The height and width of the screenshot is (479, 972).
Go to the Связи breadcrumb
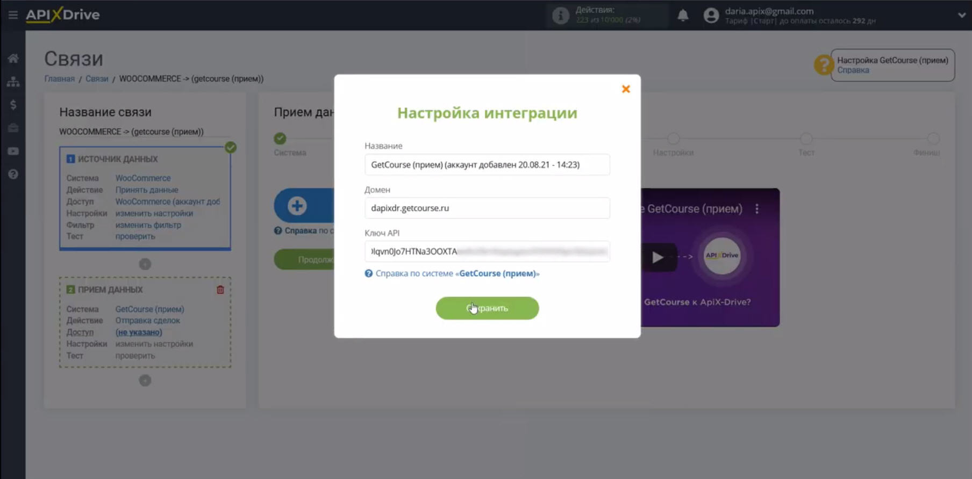coord(97,79)
